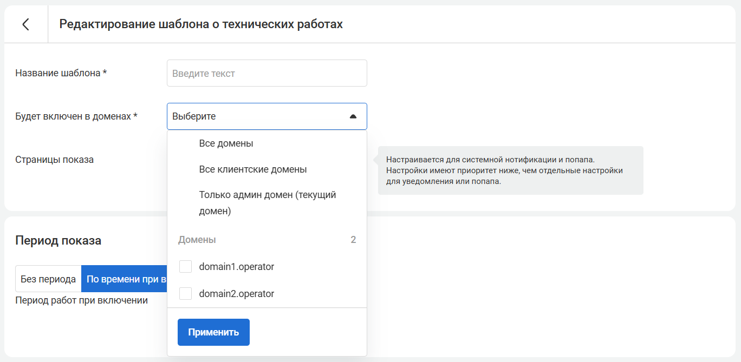Pick 'Только админ домен (текущий домен)' option
The image size is (741, 362).
268,203
